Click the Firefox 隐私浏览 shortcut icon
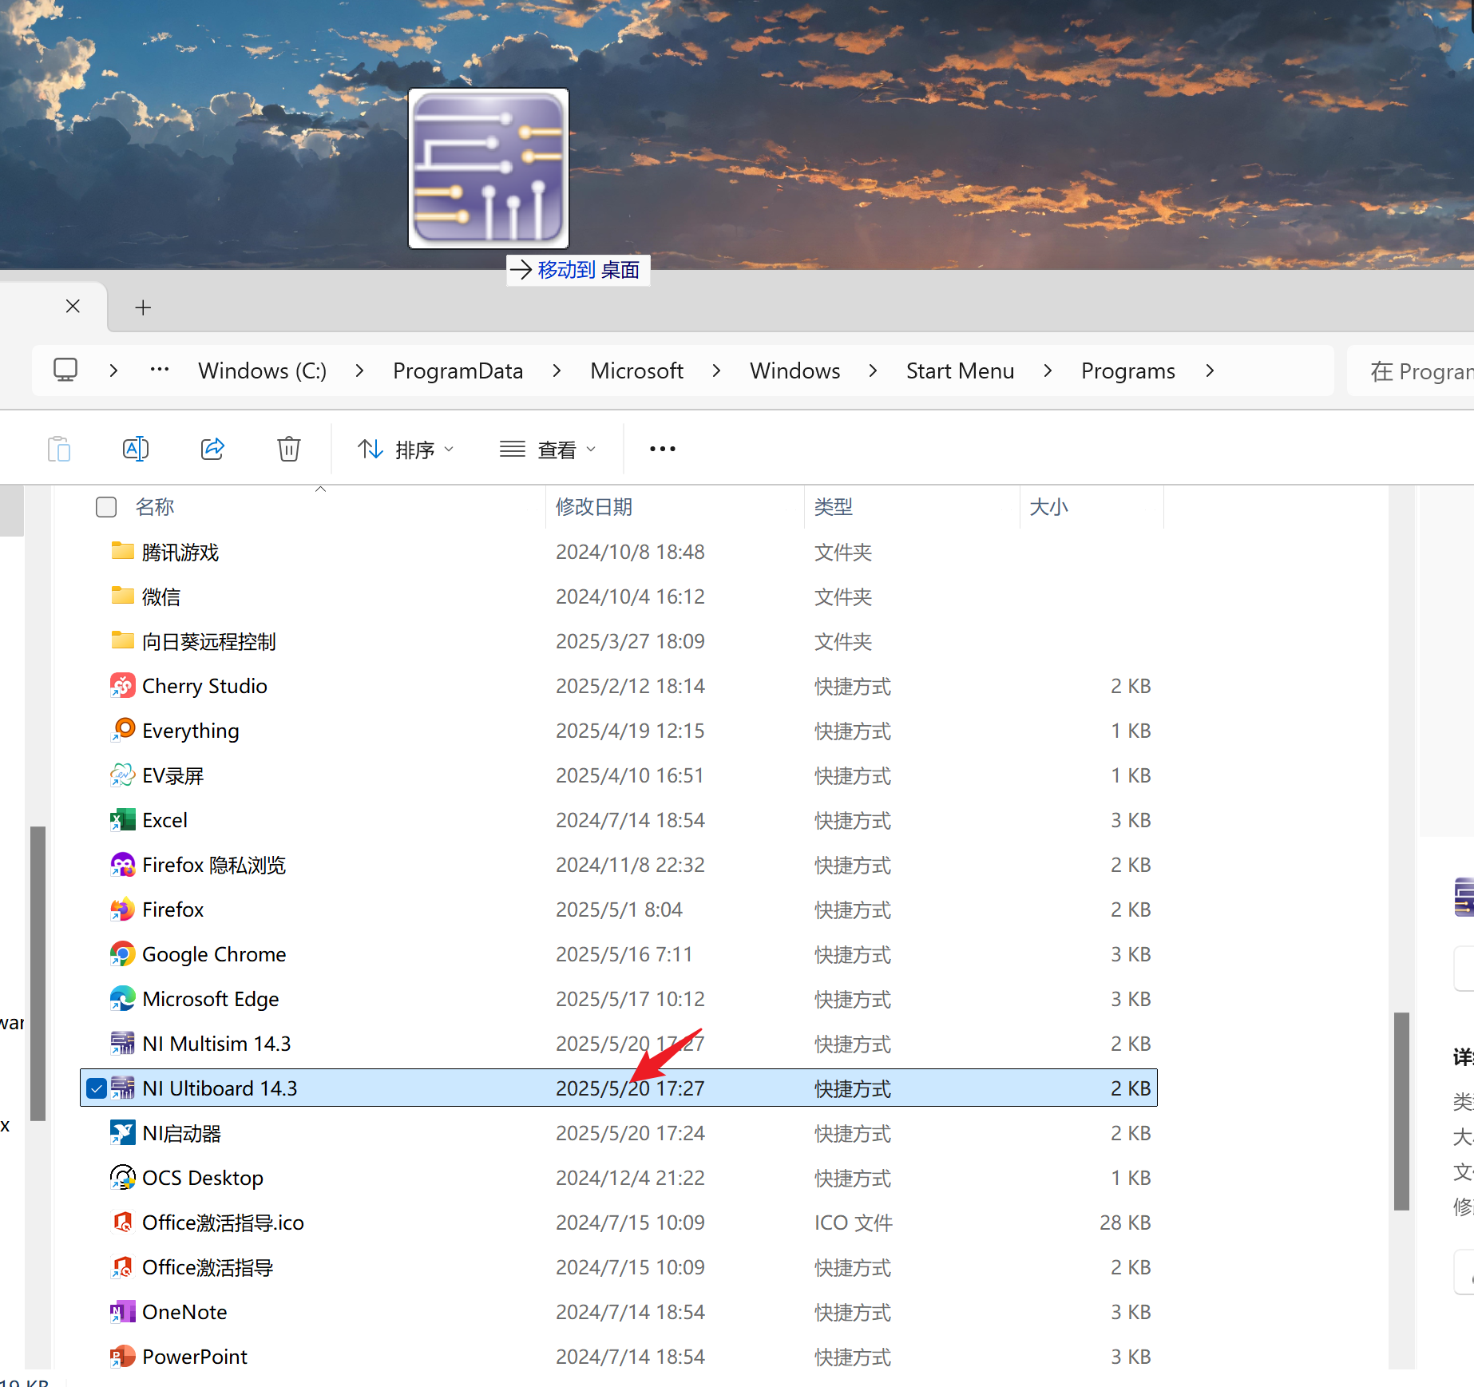Viewport: 1474px width, 1387px height. coord(122,865)
